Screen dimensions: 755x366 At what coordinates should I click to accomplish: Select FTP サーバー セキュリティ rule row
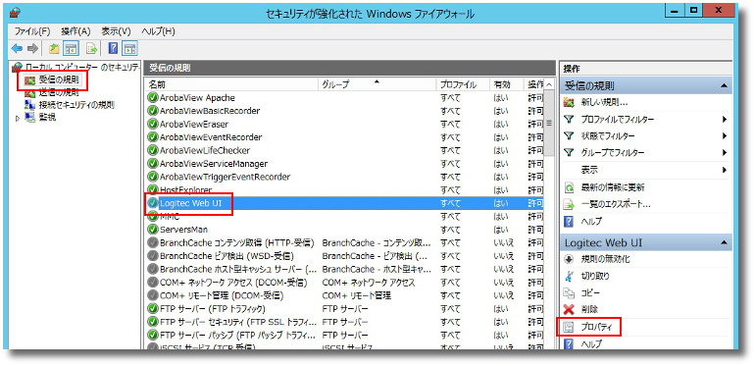[344, 322]
